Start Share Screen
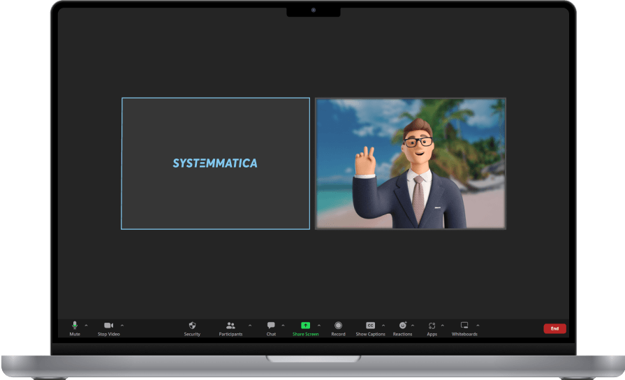Viewport: 625px width, 380px height. pyautogui.click(x=305, y=329)
